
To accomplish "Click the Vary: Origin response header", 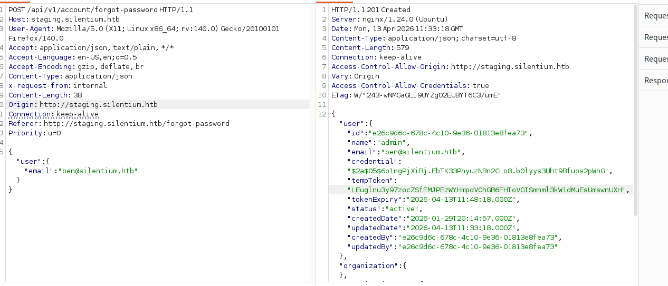I will click(355, 76).
